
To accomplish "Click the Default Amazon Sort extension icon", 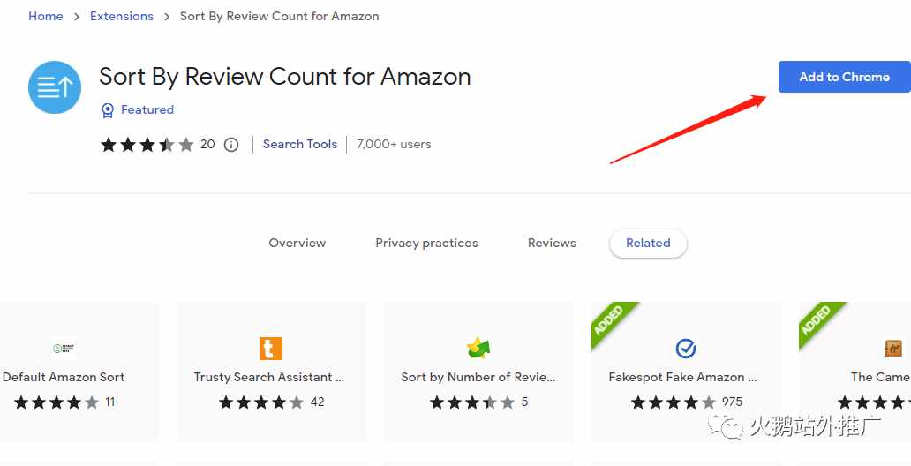I will point(64,349).
